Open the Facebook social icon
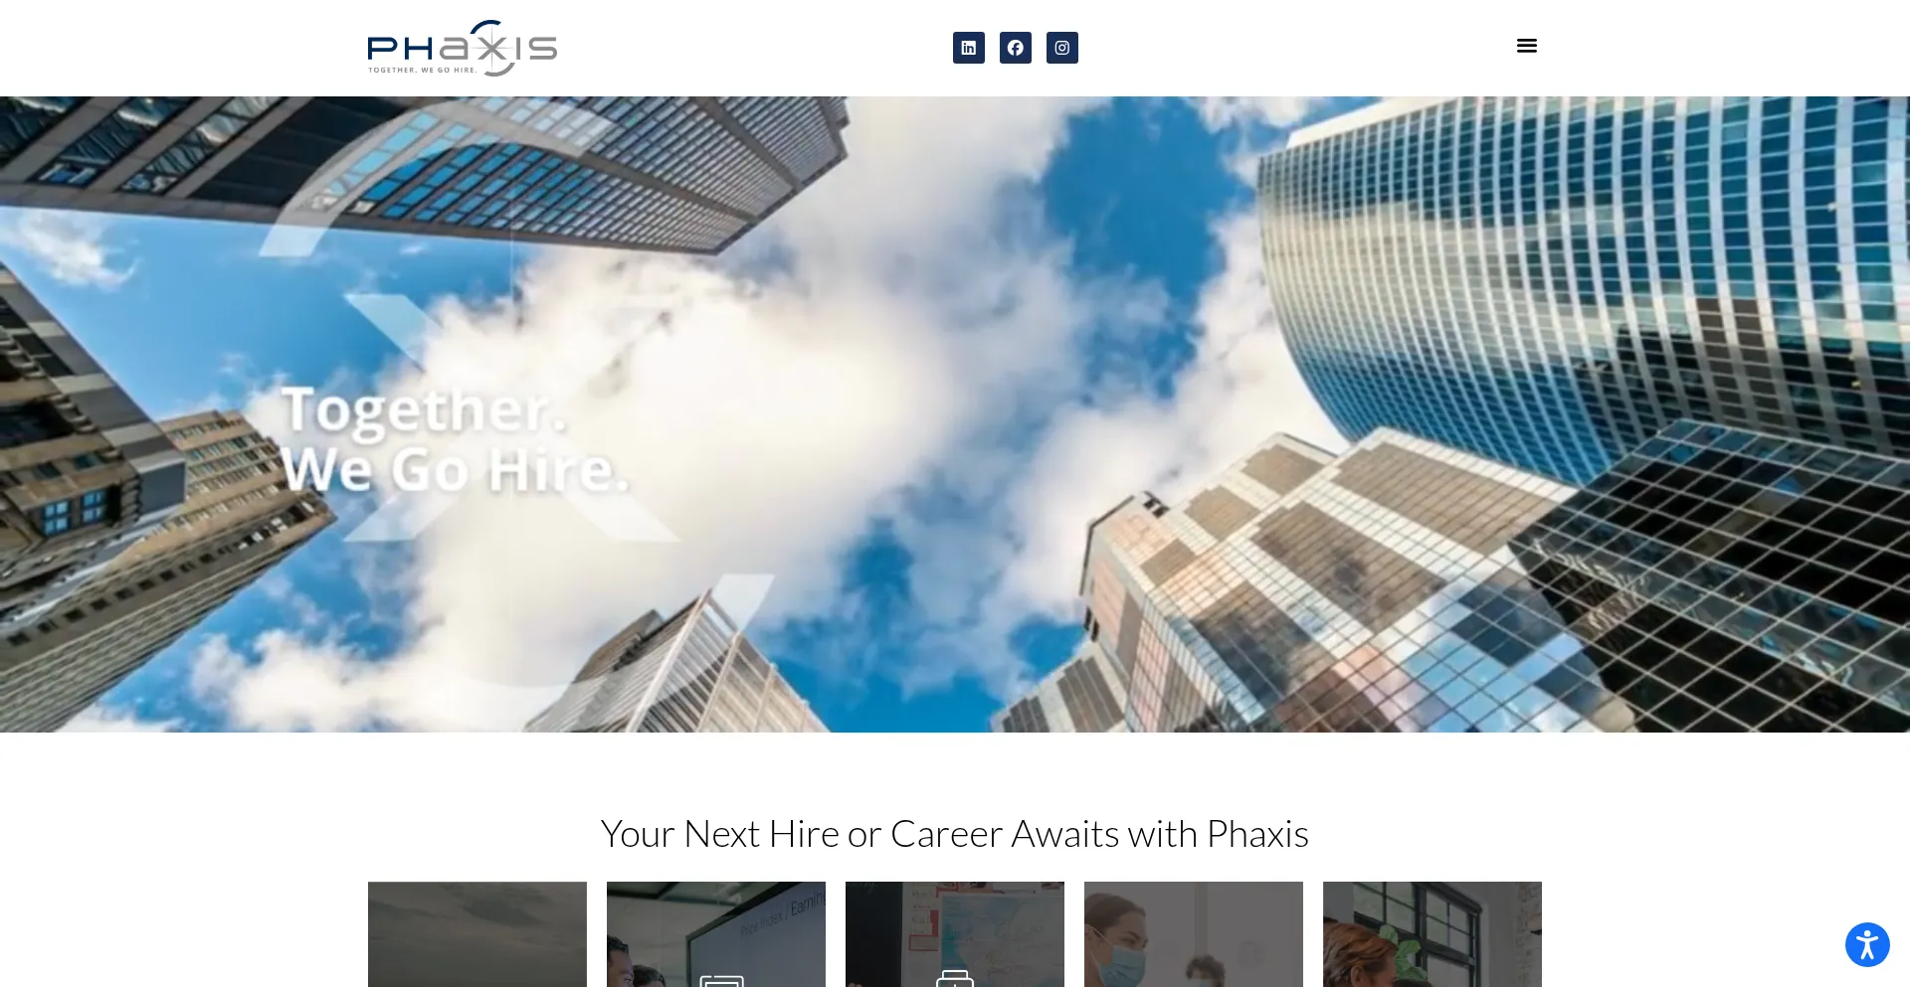Screen dimensions: 1910x987 (x=1015, y=48)
